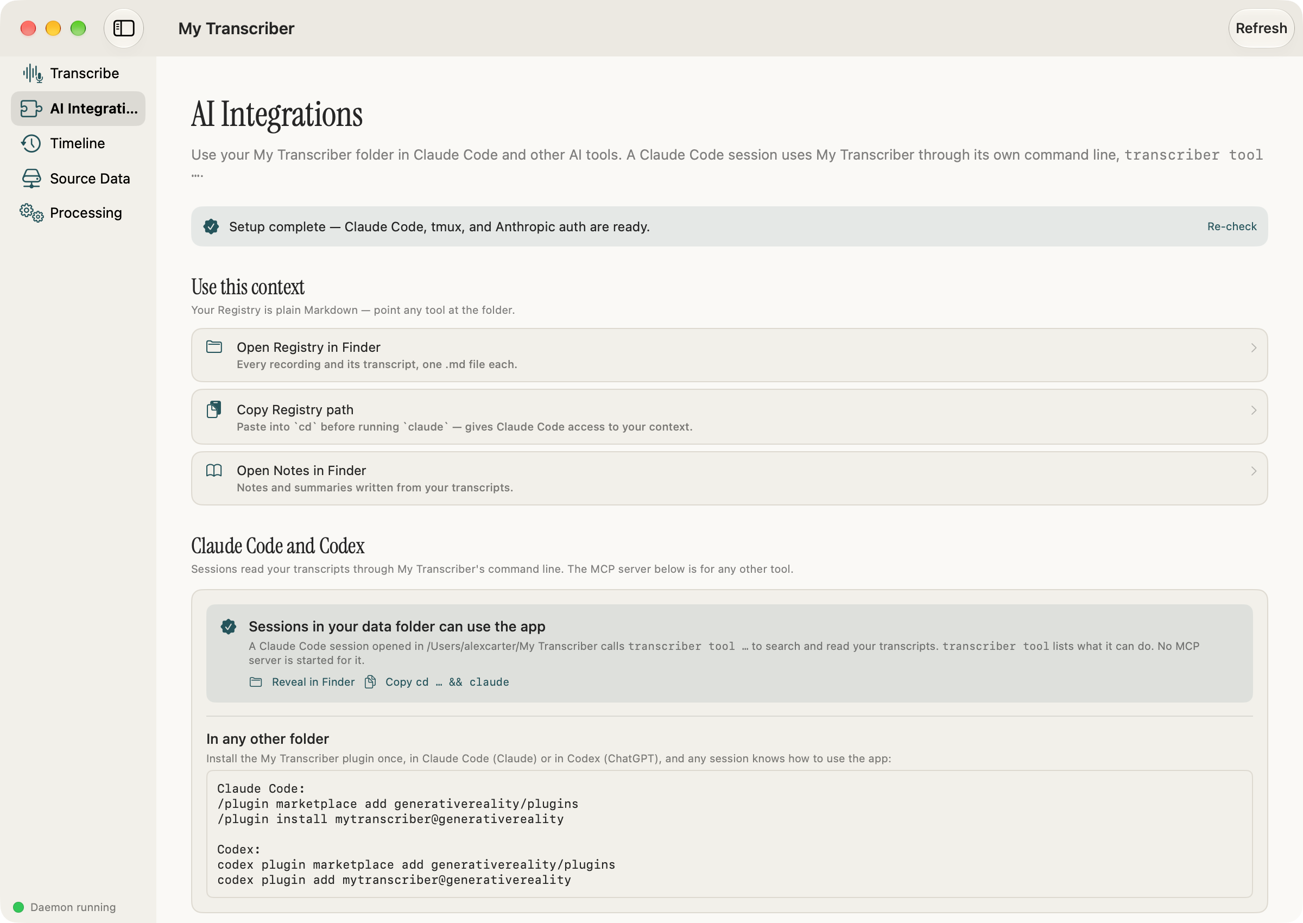Click the AI Integrations sidebar icon

click(x=31, y=109)
